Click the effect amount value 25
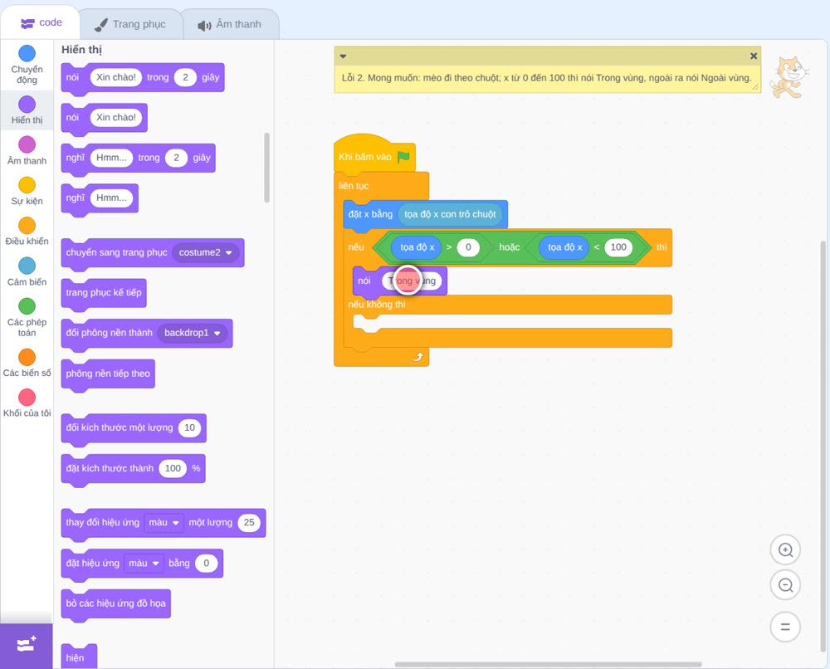Screen dimensions: 830x669 pyautogui.click(x=249, y=522)
